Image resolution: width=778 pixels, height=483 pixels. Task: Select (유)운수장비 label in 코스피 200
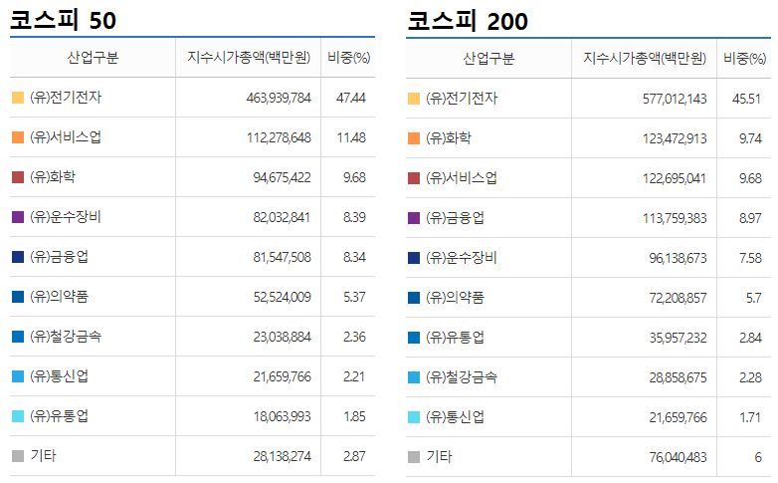click(x=462, y=257)
